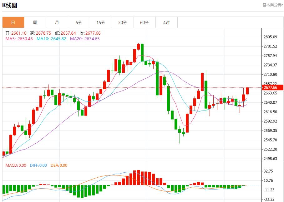284x202 pixels.
Task: Switch to the 4时 chart tab
Action: coord(166,22)
